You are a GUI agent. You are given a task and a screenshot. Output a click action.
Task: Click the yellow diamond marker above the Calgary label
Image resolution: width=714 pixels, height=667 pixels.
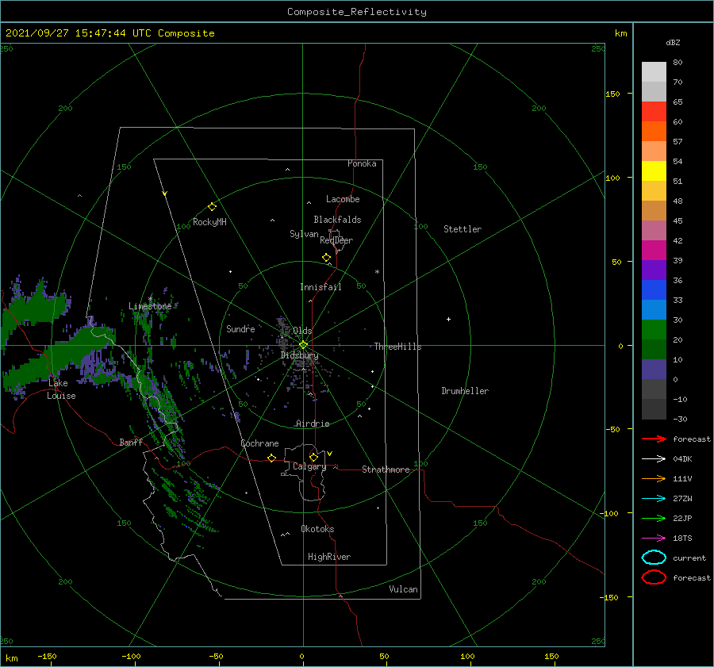click(x=313, y=457)
